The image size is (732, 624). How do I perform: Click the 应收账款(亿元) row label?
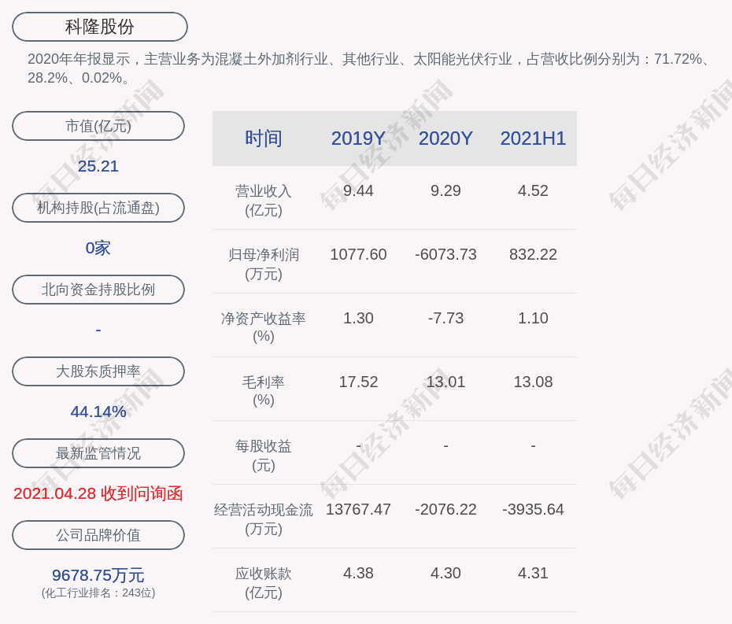(263, 582)
